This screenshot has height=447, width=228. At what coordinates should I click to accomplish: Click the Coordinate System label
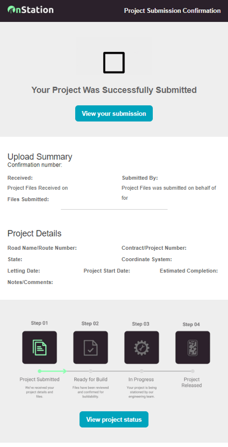pos(146,259)
